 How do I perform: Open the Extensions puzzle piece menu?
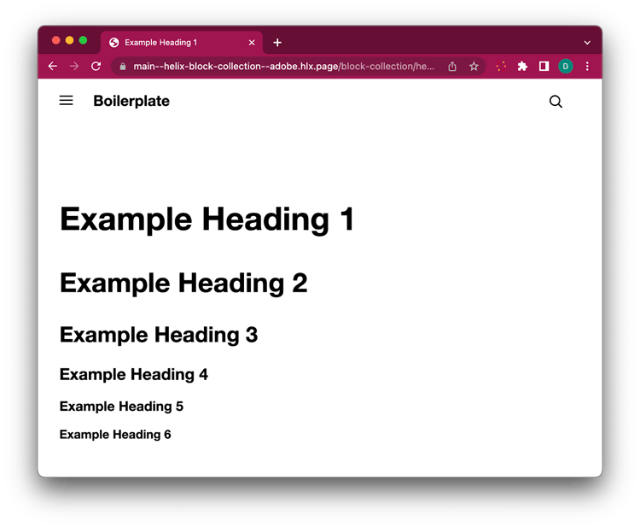click(522, 67)
